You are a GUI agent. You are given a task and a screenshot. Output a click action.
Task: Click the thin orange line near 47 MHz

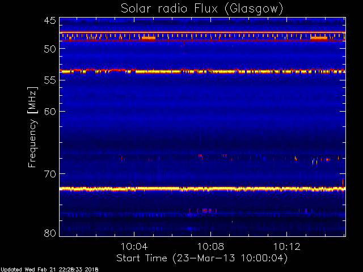tap(202, 32)
